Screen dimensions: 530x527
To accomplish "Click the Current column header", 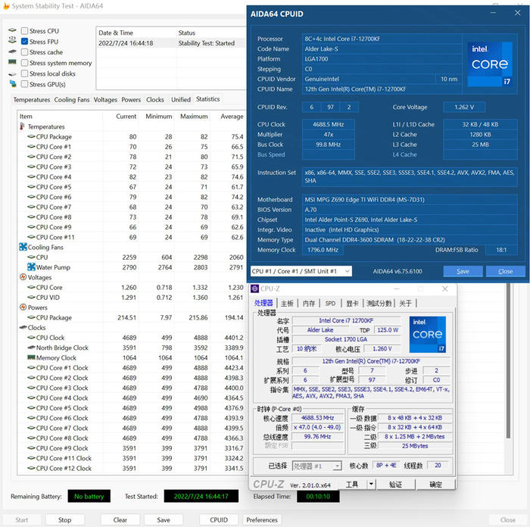I will (x=126, y=117).
